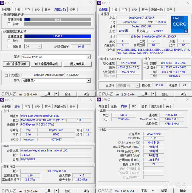Open 内存 tab in processor window

coord(124,9)
